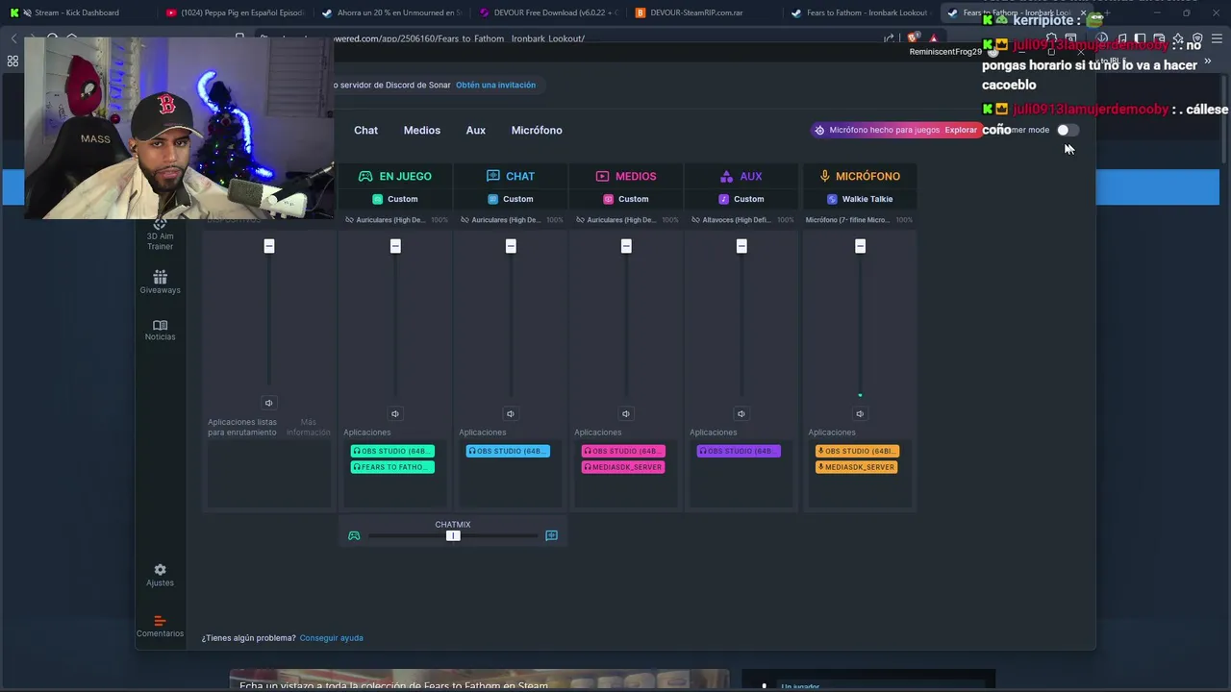
Task: Open 3D Aim Trainer in Sonar sidebar
Action: (x=160, y=235)
